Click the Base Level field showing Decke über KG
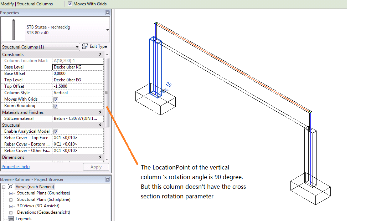This screenshot has height=223, width=371. point(78,67)
